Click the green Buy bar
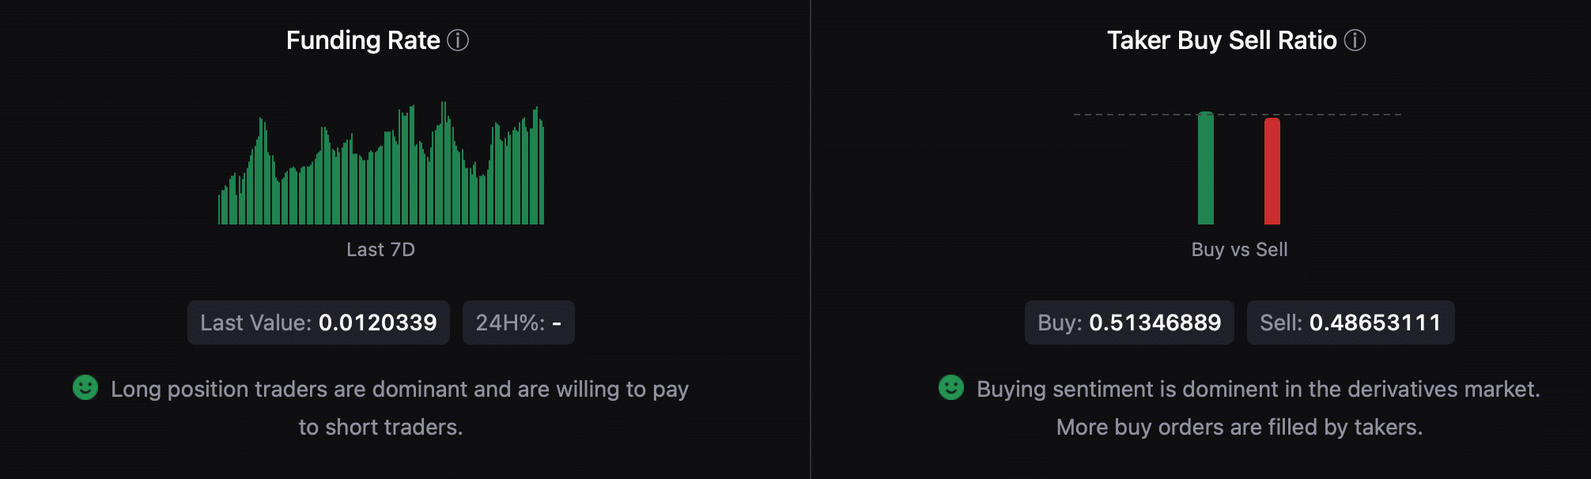The image size is (1591, 479). click(1206, 169)
